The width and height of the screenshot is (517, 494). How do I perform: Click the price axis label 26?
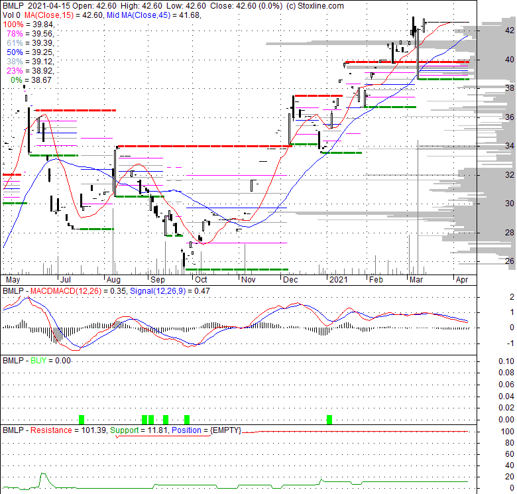pos(510,261)
